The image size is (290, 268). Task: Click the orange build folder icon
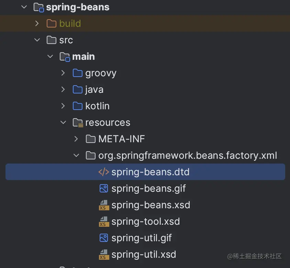point(52,23)
